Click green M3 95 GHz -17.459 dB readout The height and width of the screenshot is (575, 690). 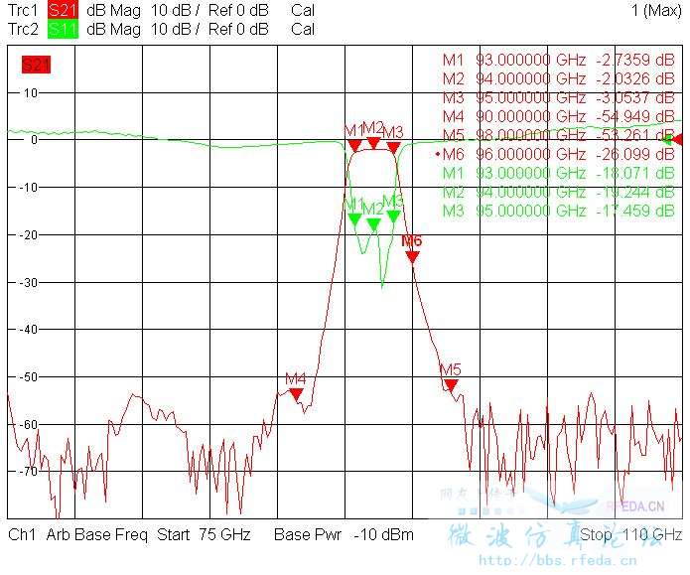558,211
